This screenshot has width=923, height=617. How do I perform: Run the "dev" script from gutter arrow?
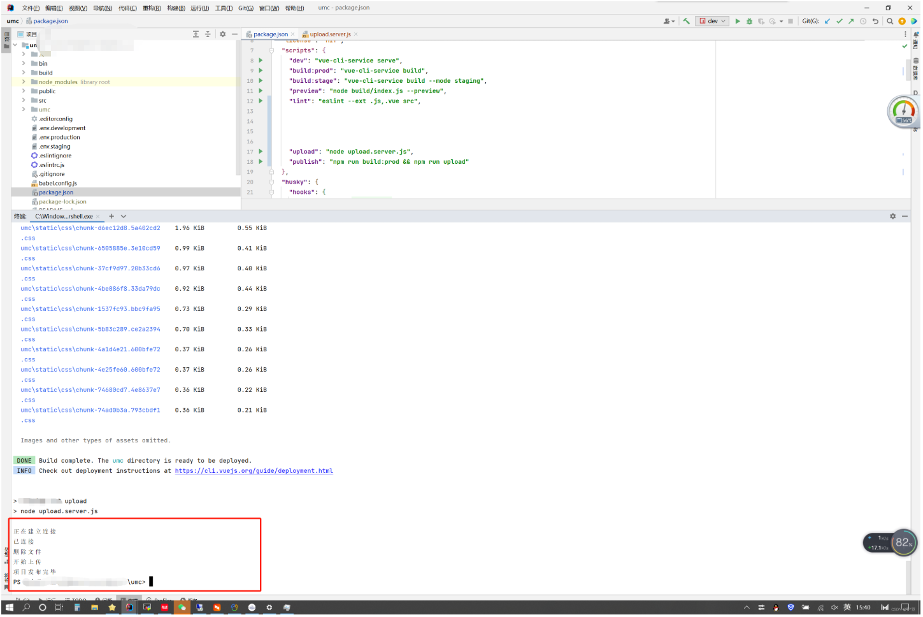click(x=261, y=61)
